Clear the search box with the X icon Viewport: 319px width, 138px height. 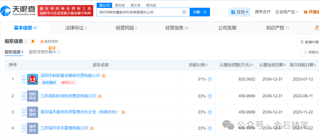184,12
